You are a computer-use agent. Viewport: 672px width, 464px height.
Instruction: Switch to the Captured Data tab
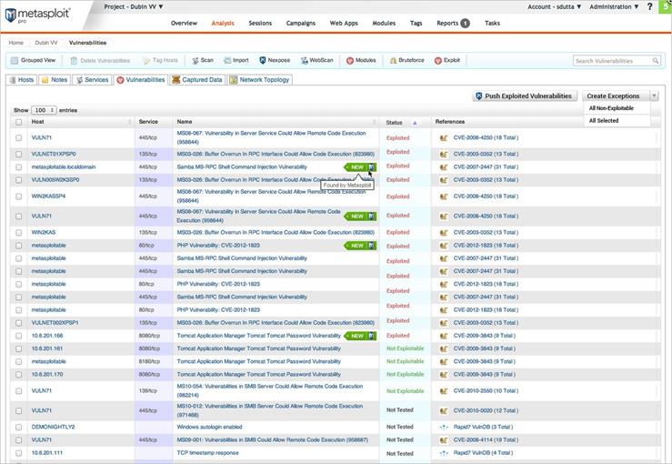[x=196, y=80]
